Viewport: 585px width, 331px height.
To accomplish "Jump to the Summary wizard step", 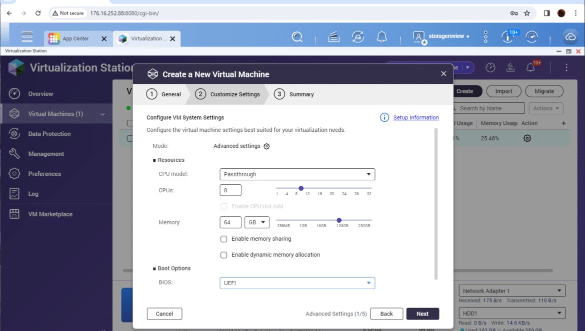I will point(294,94).
